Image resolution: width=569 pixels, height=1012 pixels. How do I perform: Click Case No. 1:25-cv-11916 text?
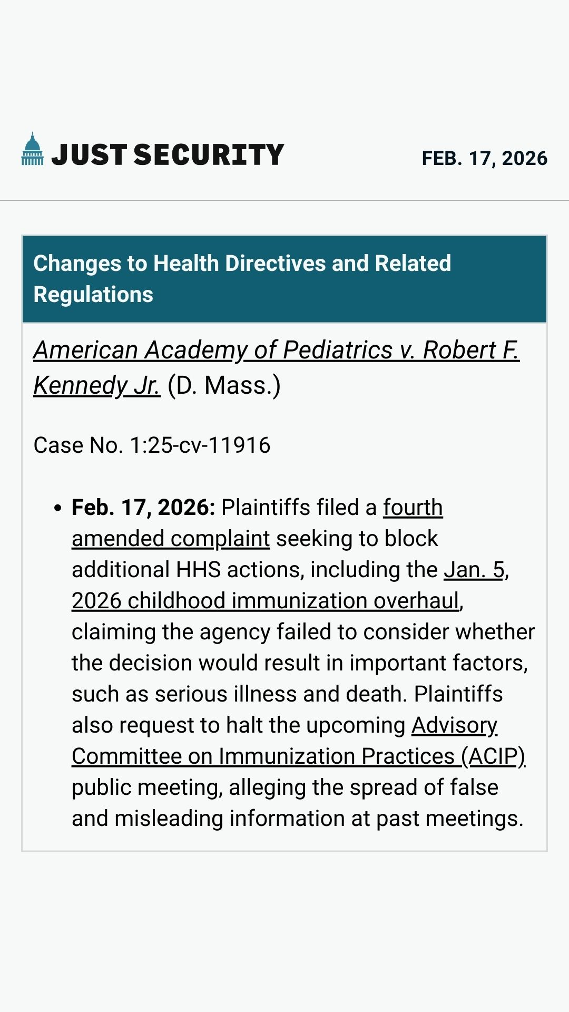[x=152, y=445]
